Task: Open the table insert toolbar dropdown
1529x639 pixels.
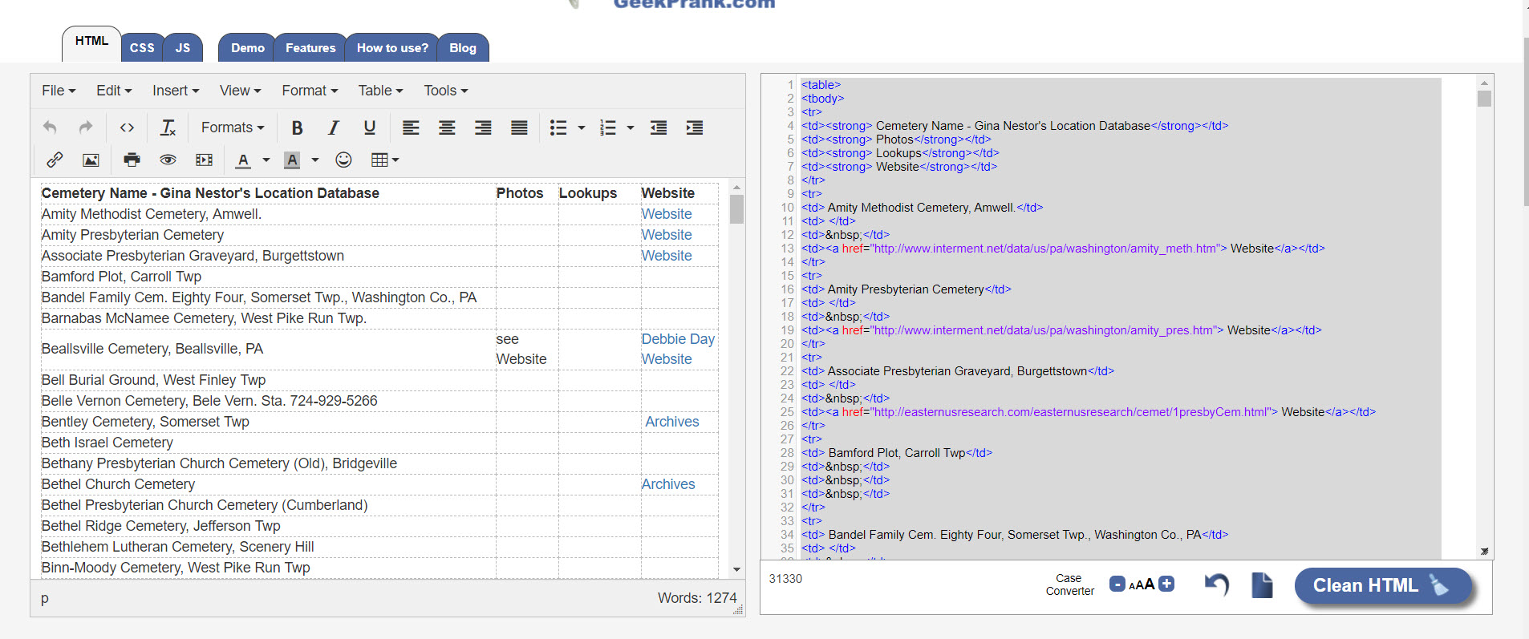Action: pyautogui.click(x=385, y=160)
